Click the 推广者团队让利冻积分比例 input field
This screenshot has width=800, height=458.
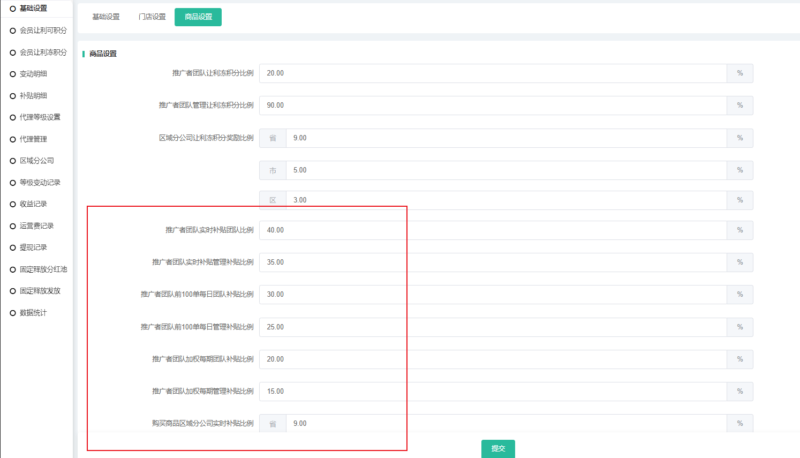pos(493,73)
